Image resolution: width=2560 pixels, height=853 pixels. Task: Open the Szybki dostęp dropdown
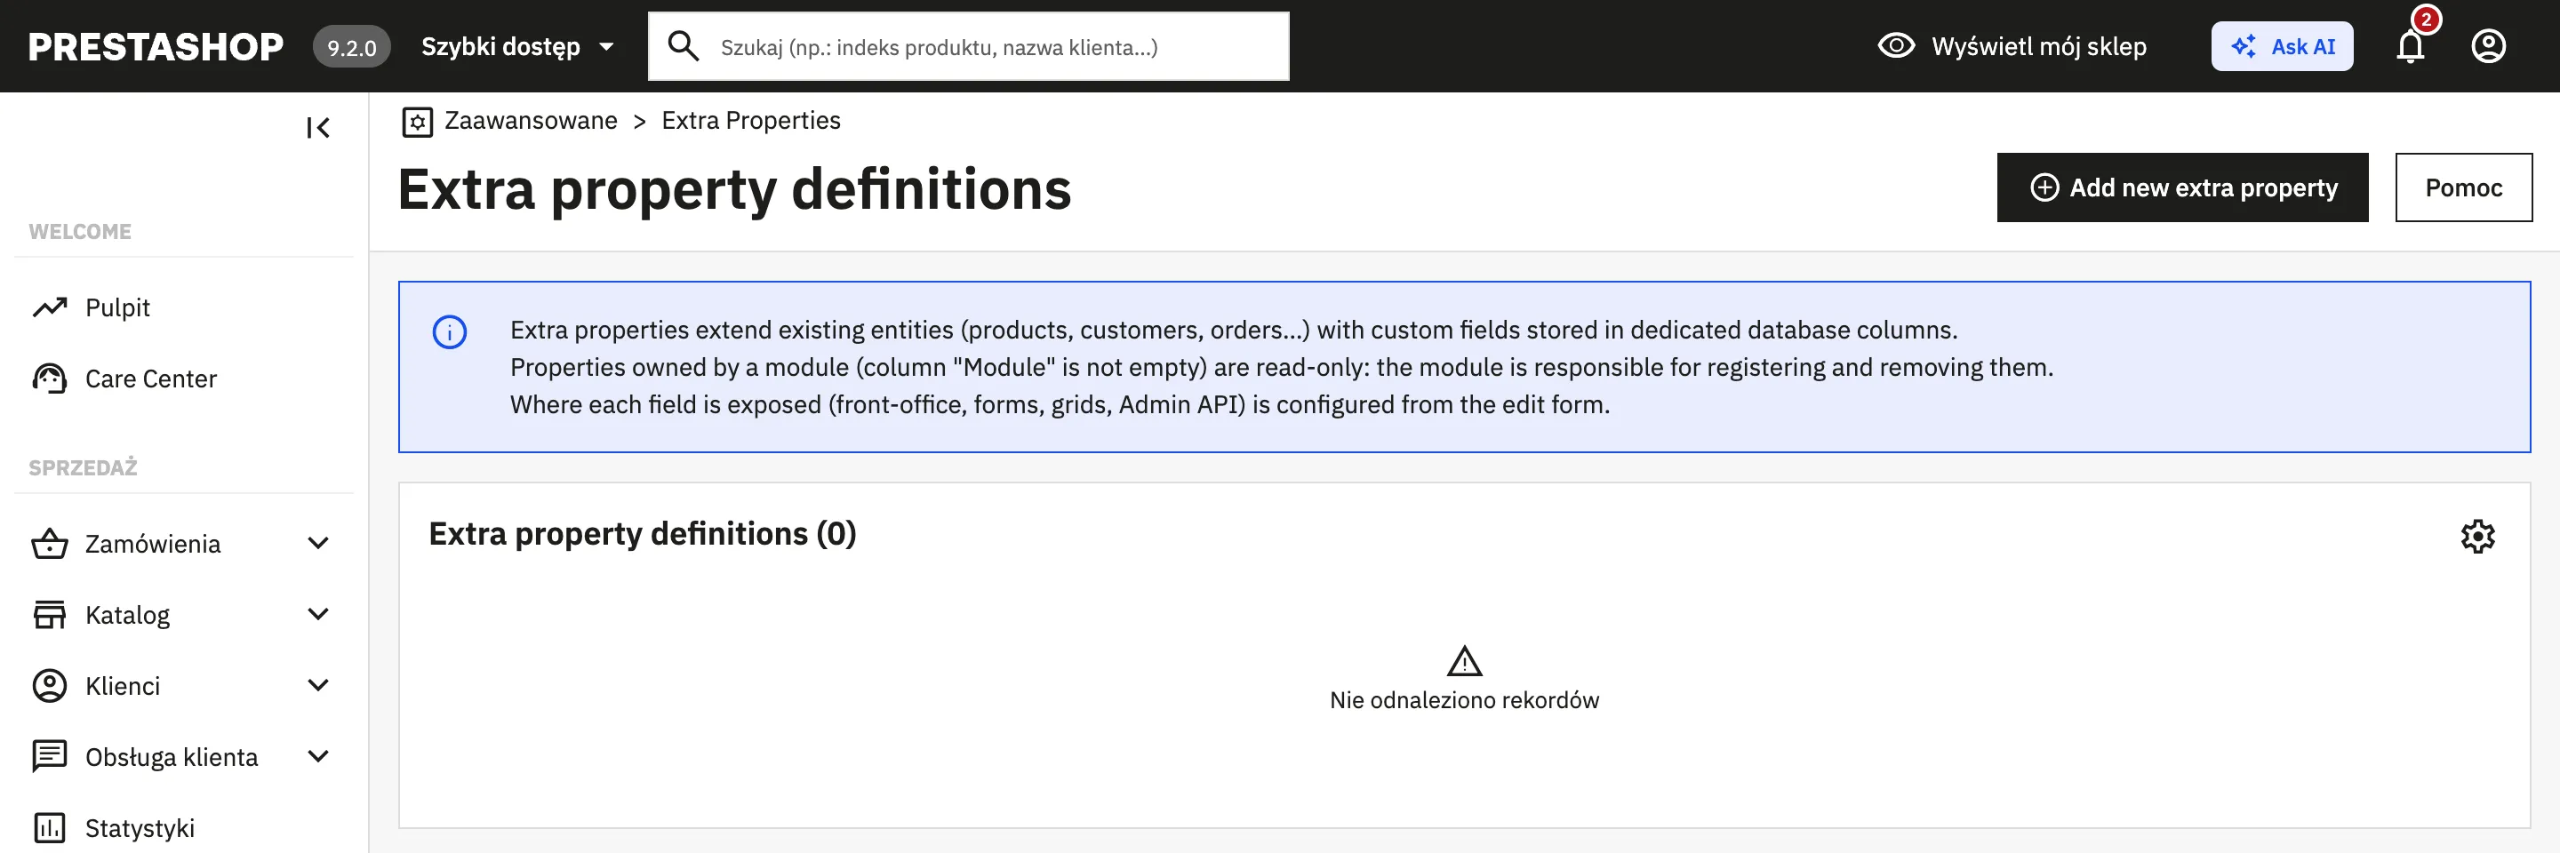click(x=517, y=47)
